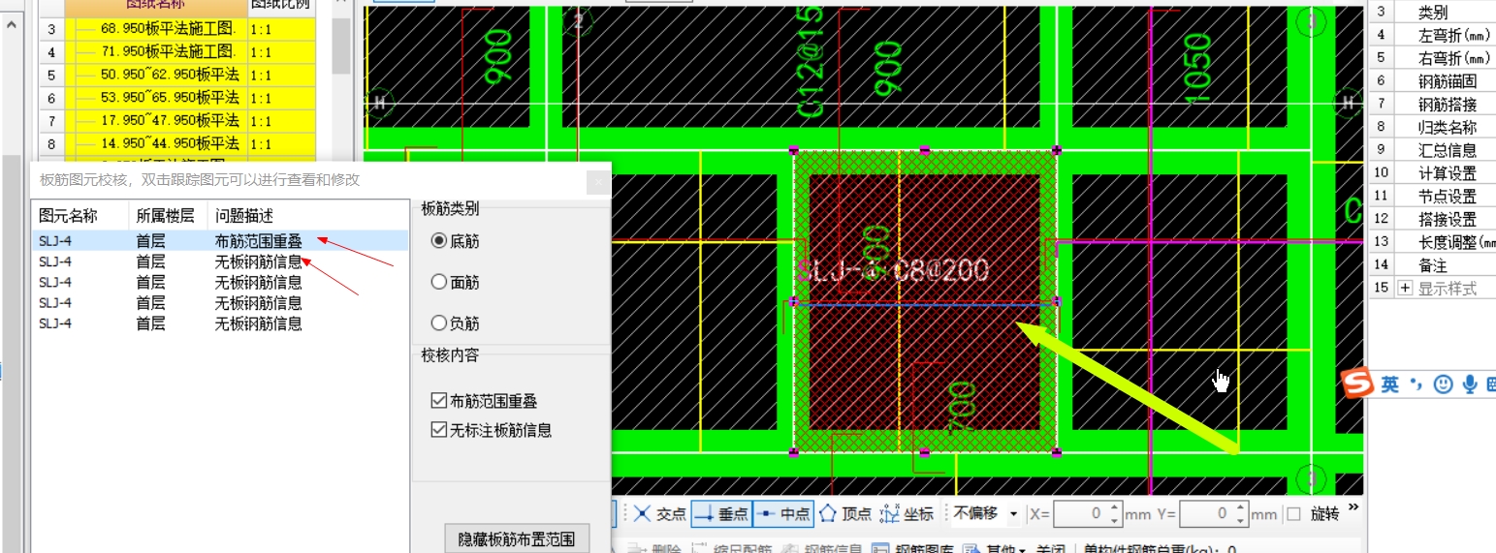Decrease the Y offset with down arrow
This screenshot has height=553, width=1496.
1241,520
